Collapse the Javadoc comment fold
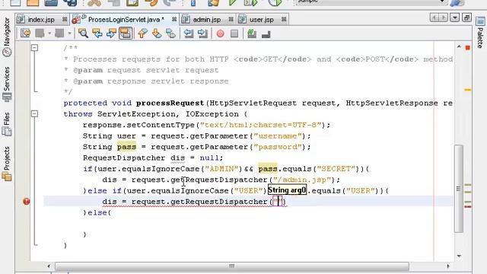 point(34,48)
